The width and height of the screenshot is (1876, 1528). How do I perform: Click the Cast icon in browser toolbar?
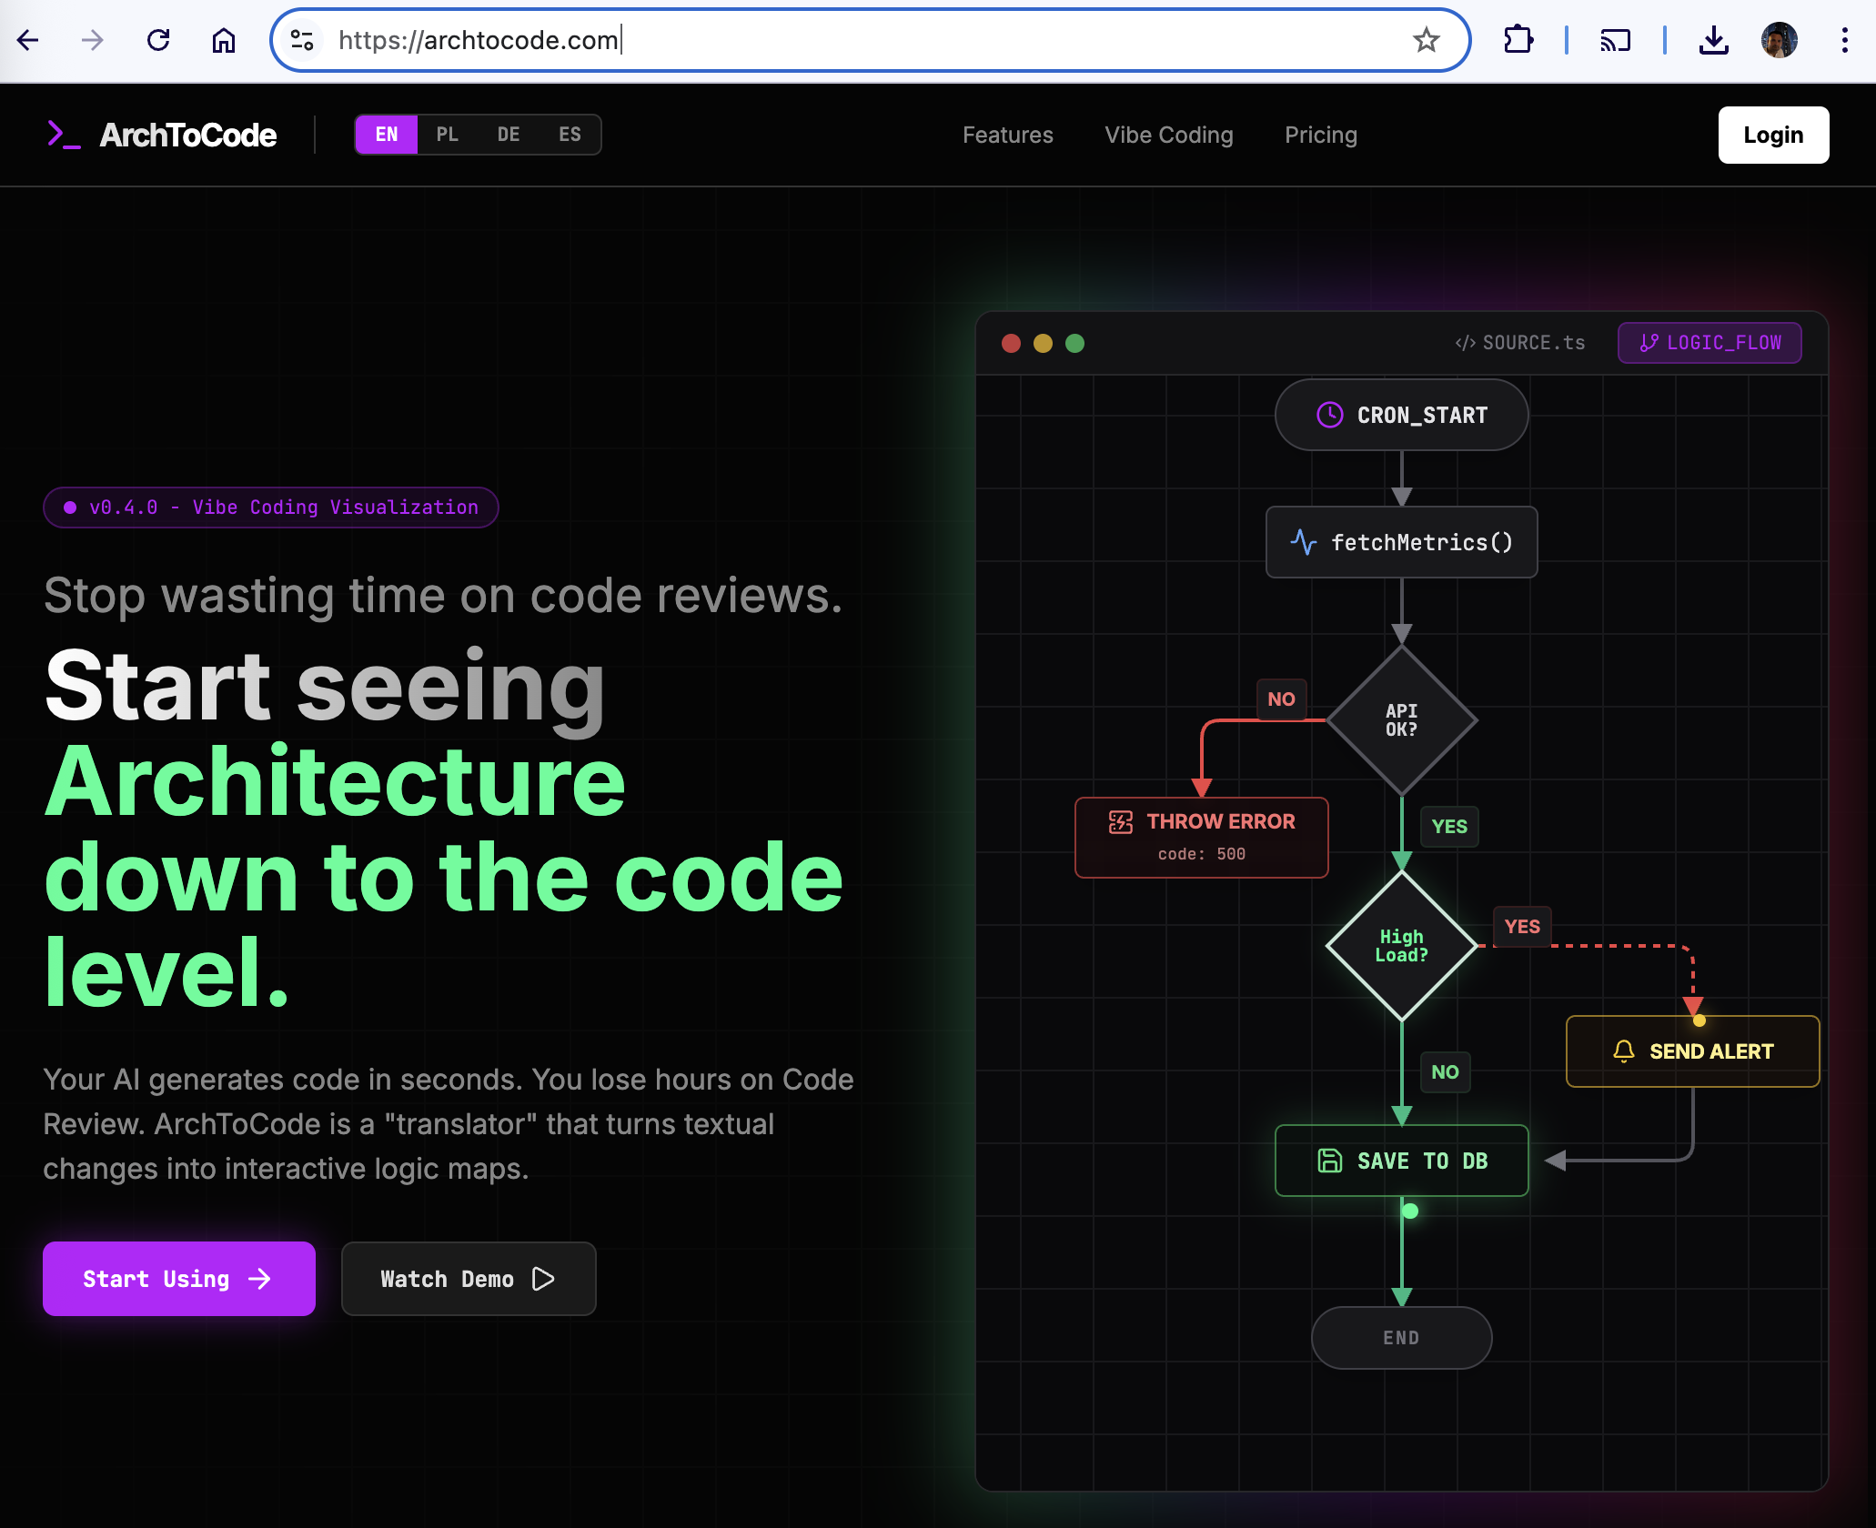point(1617,40)
